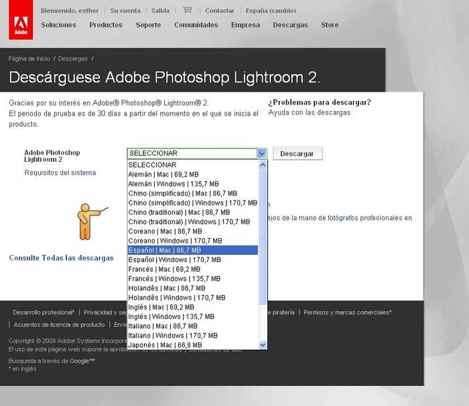Open Requisitos del sistema link
The image size is (469, 406).
click(60, 173)
